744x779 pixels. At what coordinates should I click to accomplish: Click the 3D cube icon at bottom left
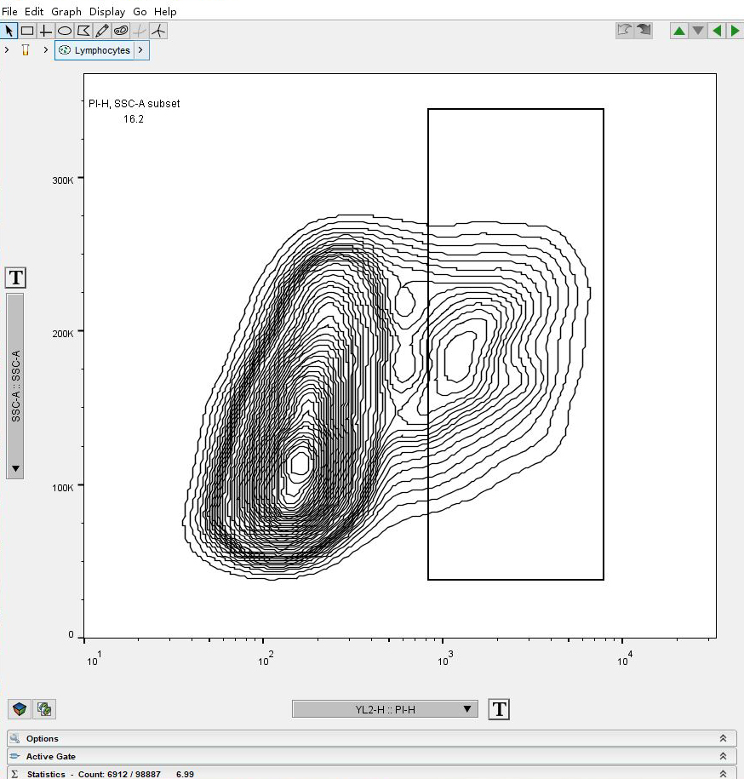click(20, 709)
